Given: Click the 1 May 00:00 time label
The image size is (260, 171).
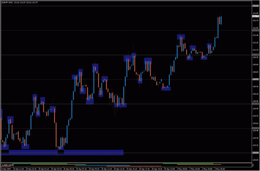Looking at the screenshot, I should (183, 169).
